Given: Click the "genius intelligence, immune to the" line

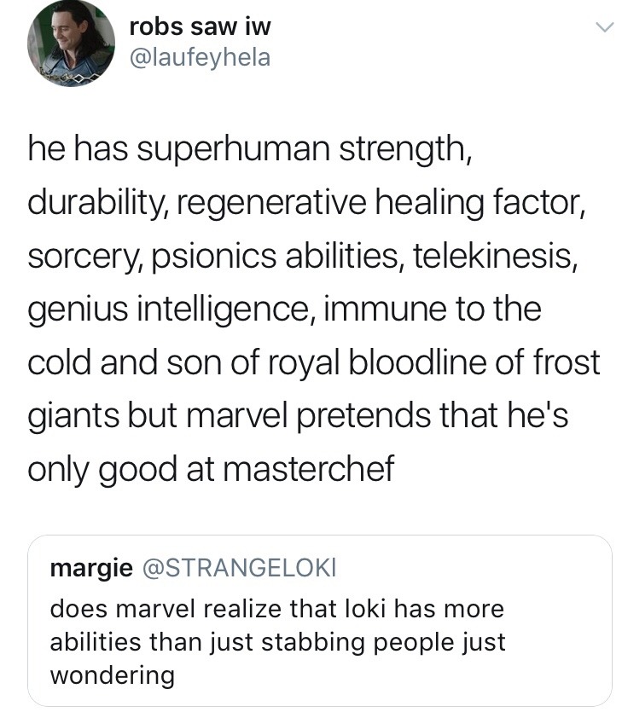Looking at the screenshot, I should coord(284,309).
